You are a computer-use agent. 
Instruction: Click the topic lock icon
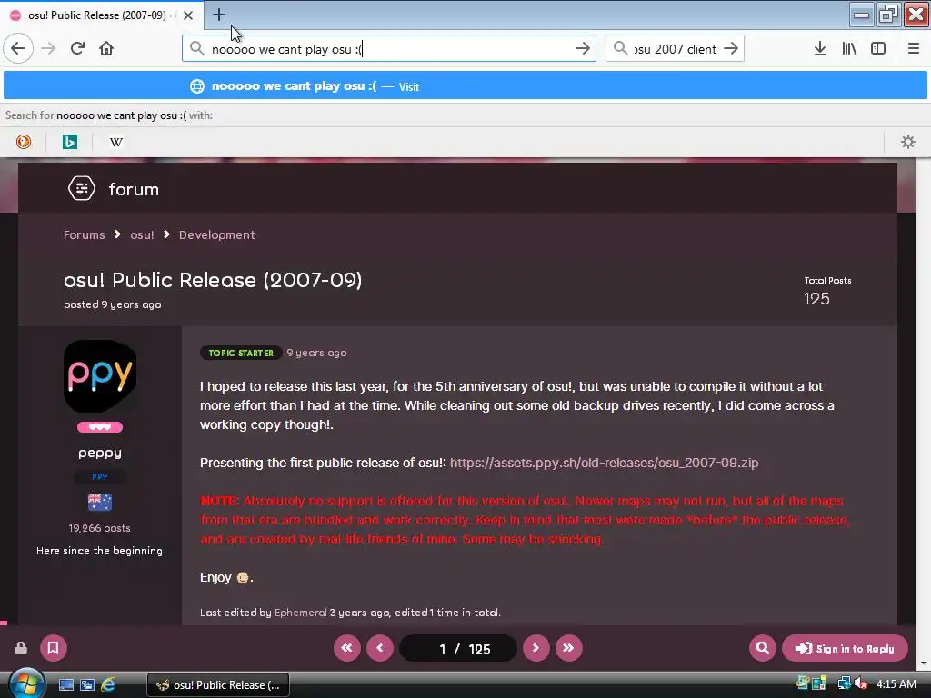click(x=21, y=647)
